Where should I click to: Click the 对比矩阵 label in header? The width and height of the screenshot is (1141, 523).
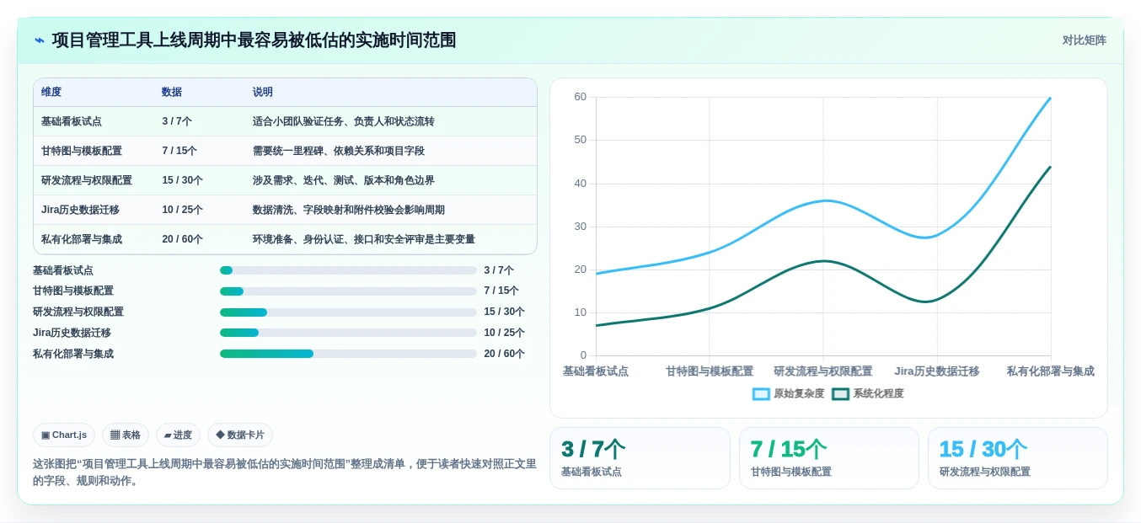tap(1084, 40)
